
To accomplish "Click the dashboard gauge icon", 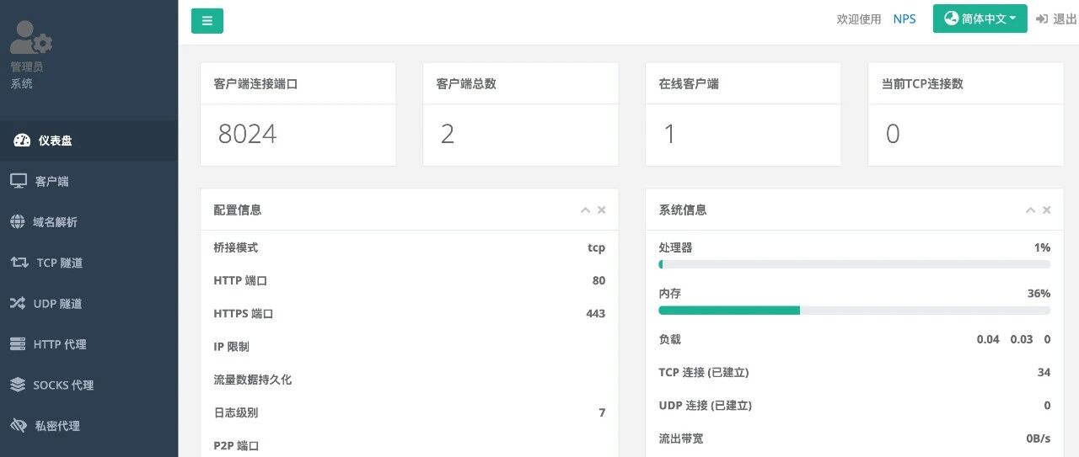I will [x=22, y=141].
